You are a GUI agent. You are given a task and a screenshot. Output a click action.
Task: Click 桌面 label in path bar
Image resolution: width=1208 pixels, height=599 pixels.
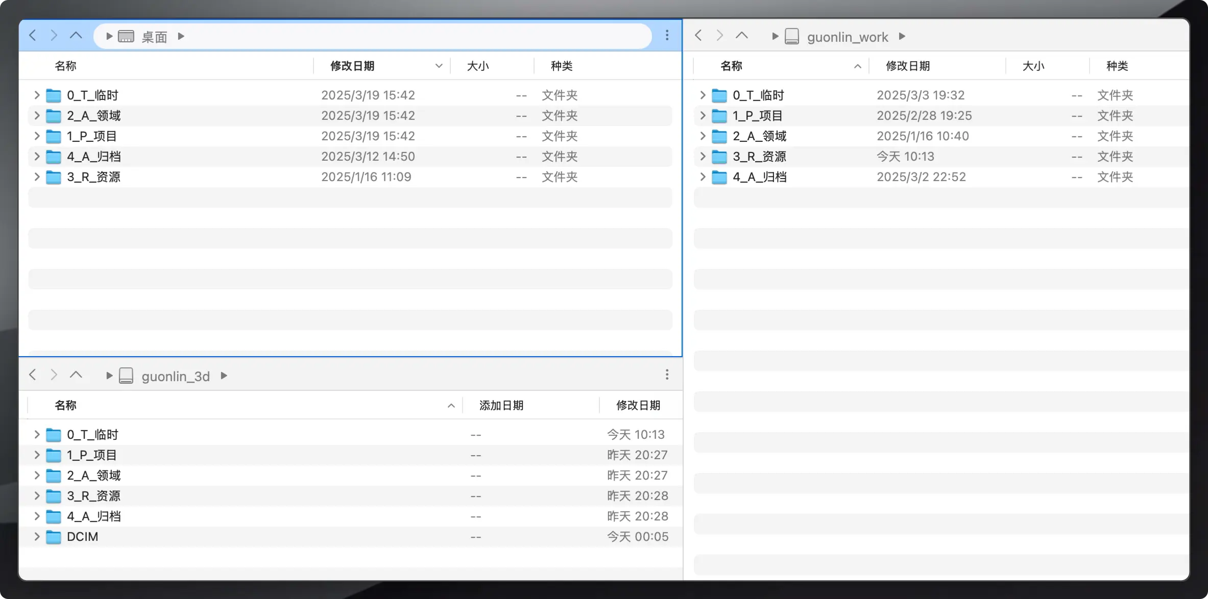click(154, 37)
